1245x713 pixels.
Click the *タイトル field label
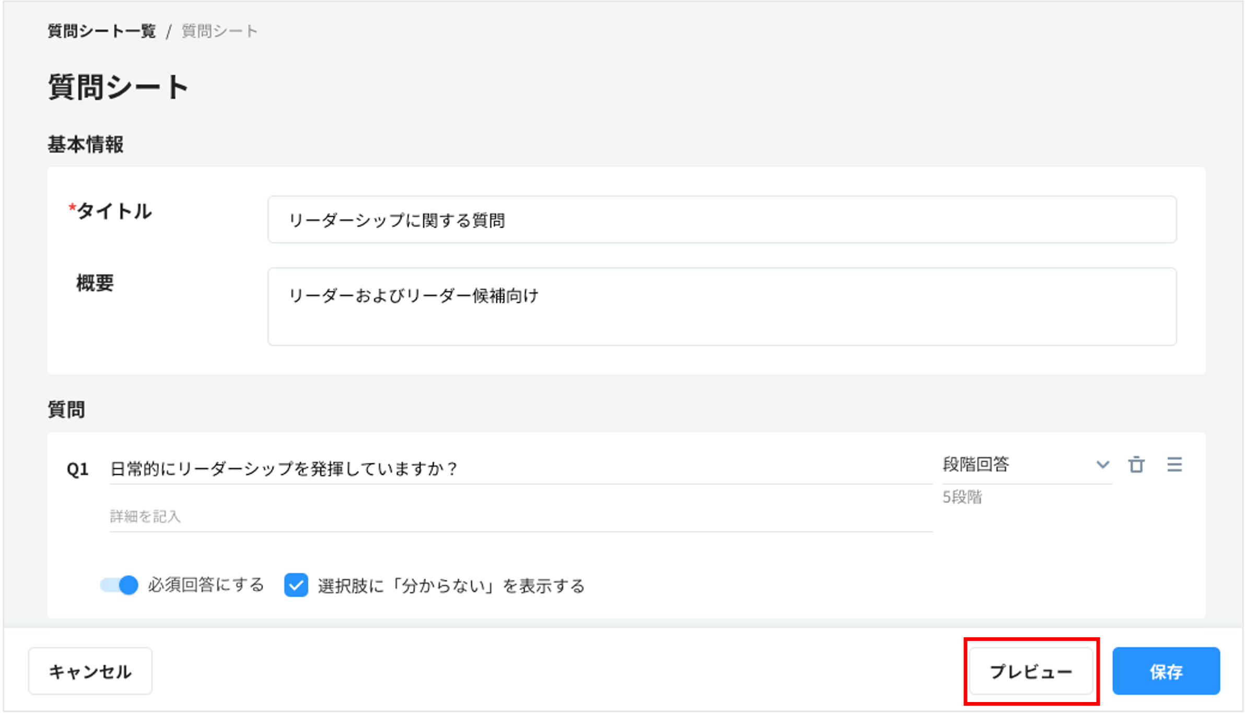tap(111, 212)
